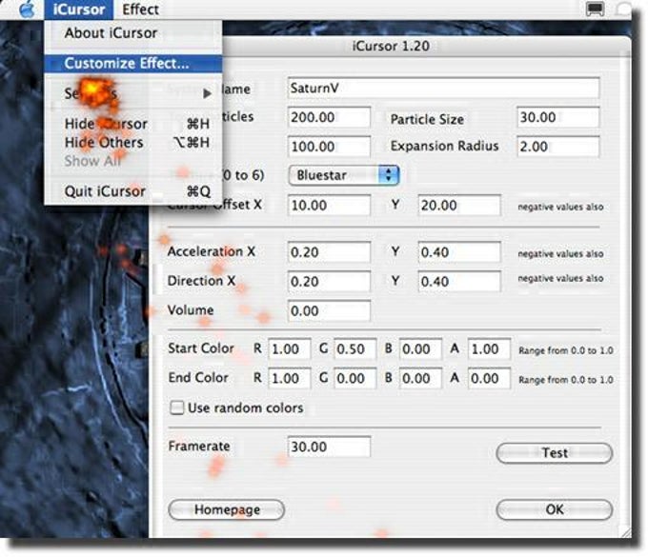The width and height of the screenshot is (648, 557).
Task: Open the Effect menu
Action: pos(140,10)
